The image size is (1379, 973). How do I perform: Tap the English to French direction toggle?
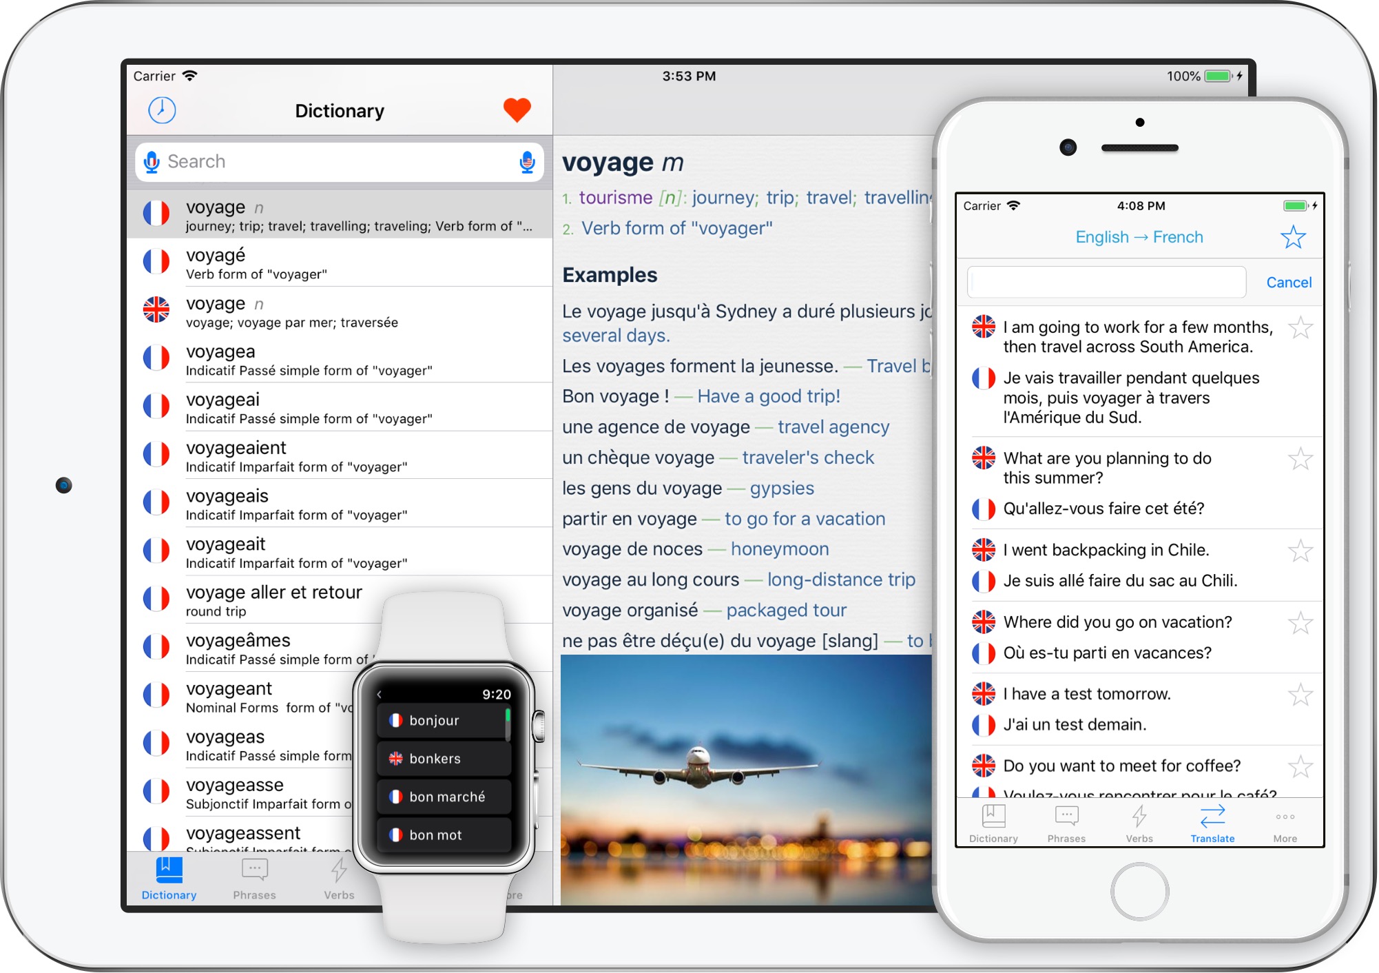click(1139, 237)
